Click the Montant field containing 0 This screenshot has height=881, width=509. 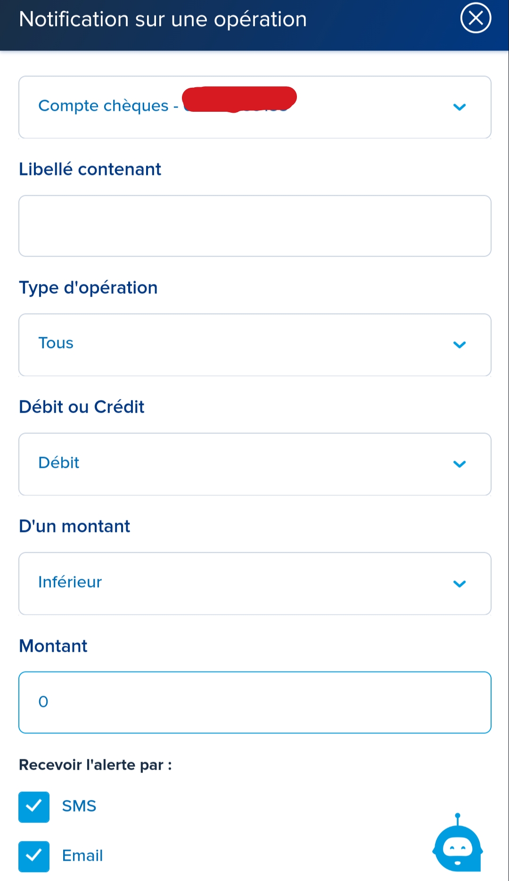pyautogui.click(x=254, y=702)
